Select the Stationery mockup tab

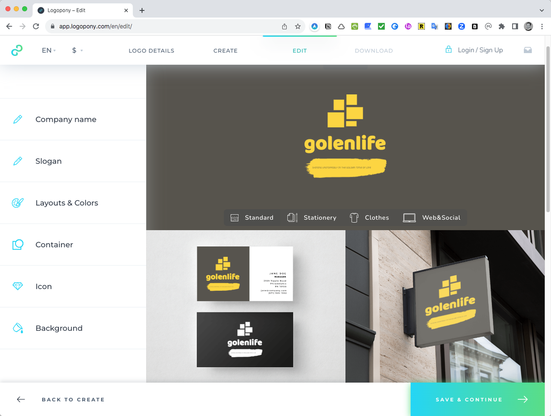pyautogui.click(x=312, y=218)
